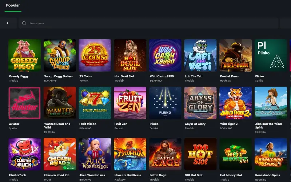Launch the Aviator red plane game
This screenshot has width=291, height=182.
pos(24,103)
